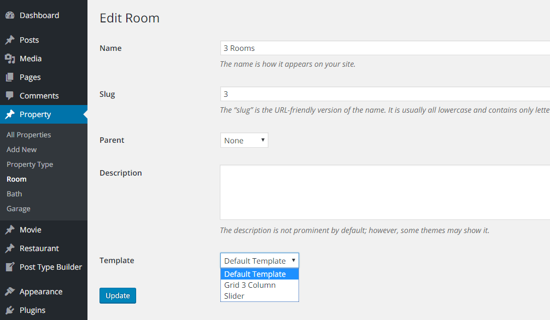
Task: Open the Parent dropdown set to None
Action: point(244,141)
